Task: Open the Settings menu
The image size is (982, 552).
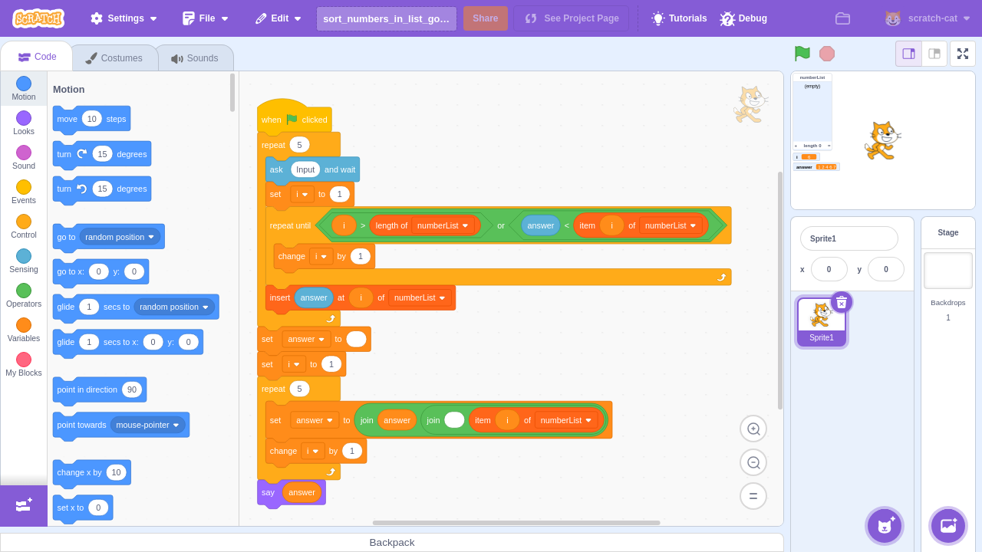Action: tap(124, 18)
